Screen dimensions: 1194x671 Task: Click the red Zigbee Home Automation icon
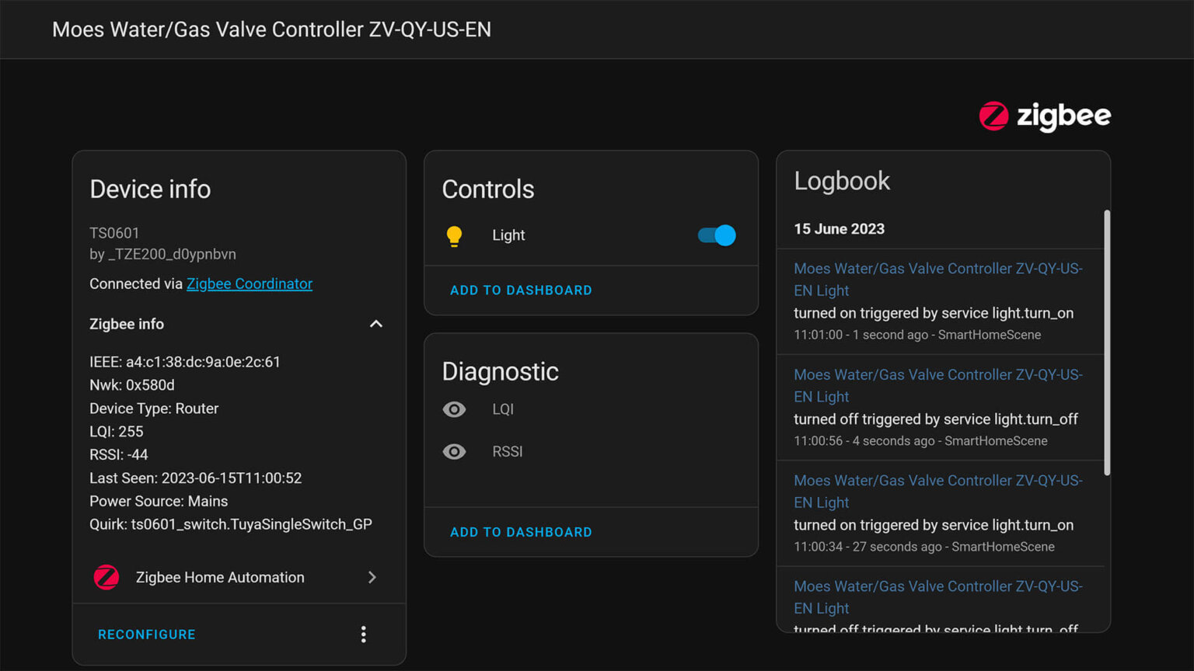tap(106, 577)
